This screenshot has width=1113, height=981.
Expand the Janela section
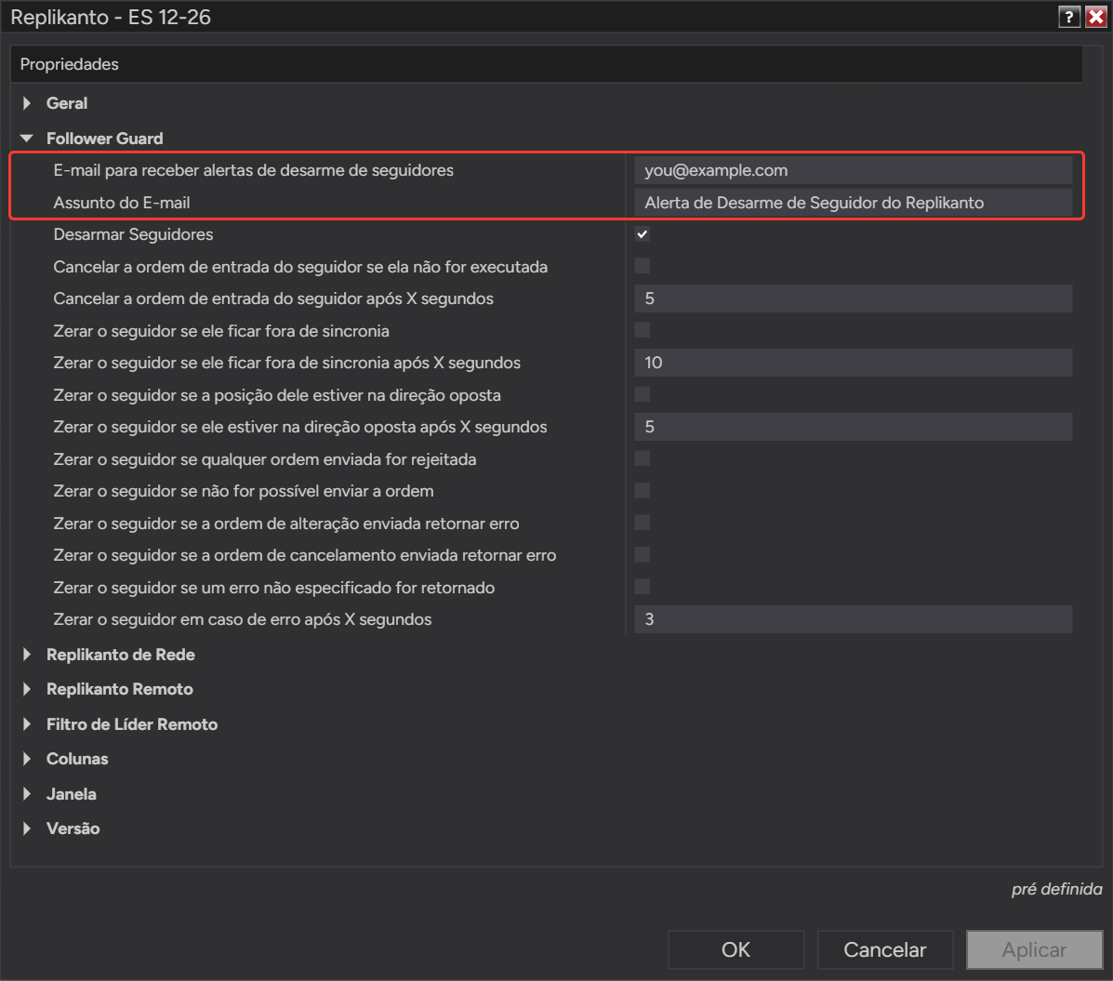pos(27,793)
